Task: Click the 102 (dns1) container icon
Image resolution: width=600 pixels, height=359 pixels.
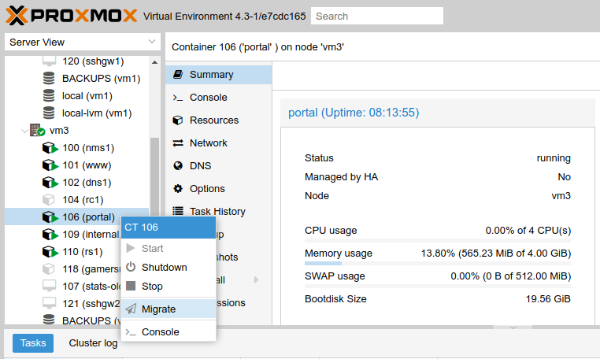Action: tap(50, 182)
